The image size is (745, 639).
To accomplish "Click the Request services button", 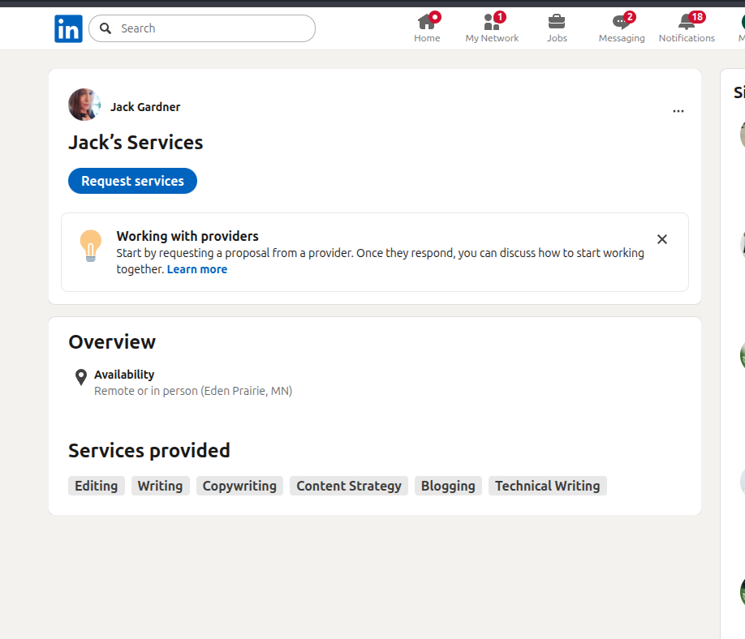I will point(132,181).
